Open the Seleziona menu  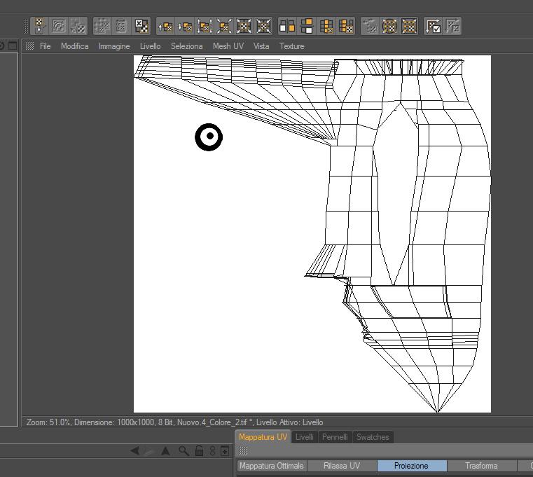tap(186, 46)
